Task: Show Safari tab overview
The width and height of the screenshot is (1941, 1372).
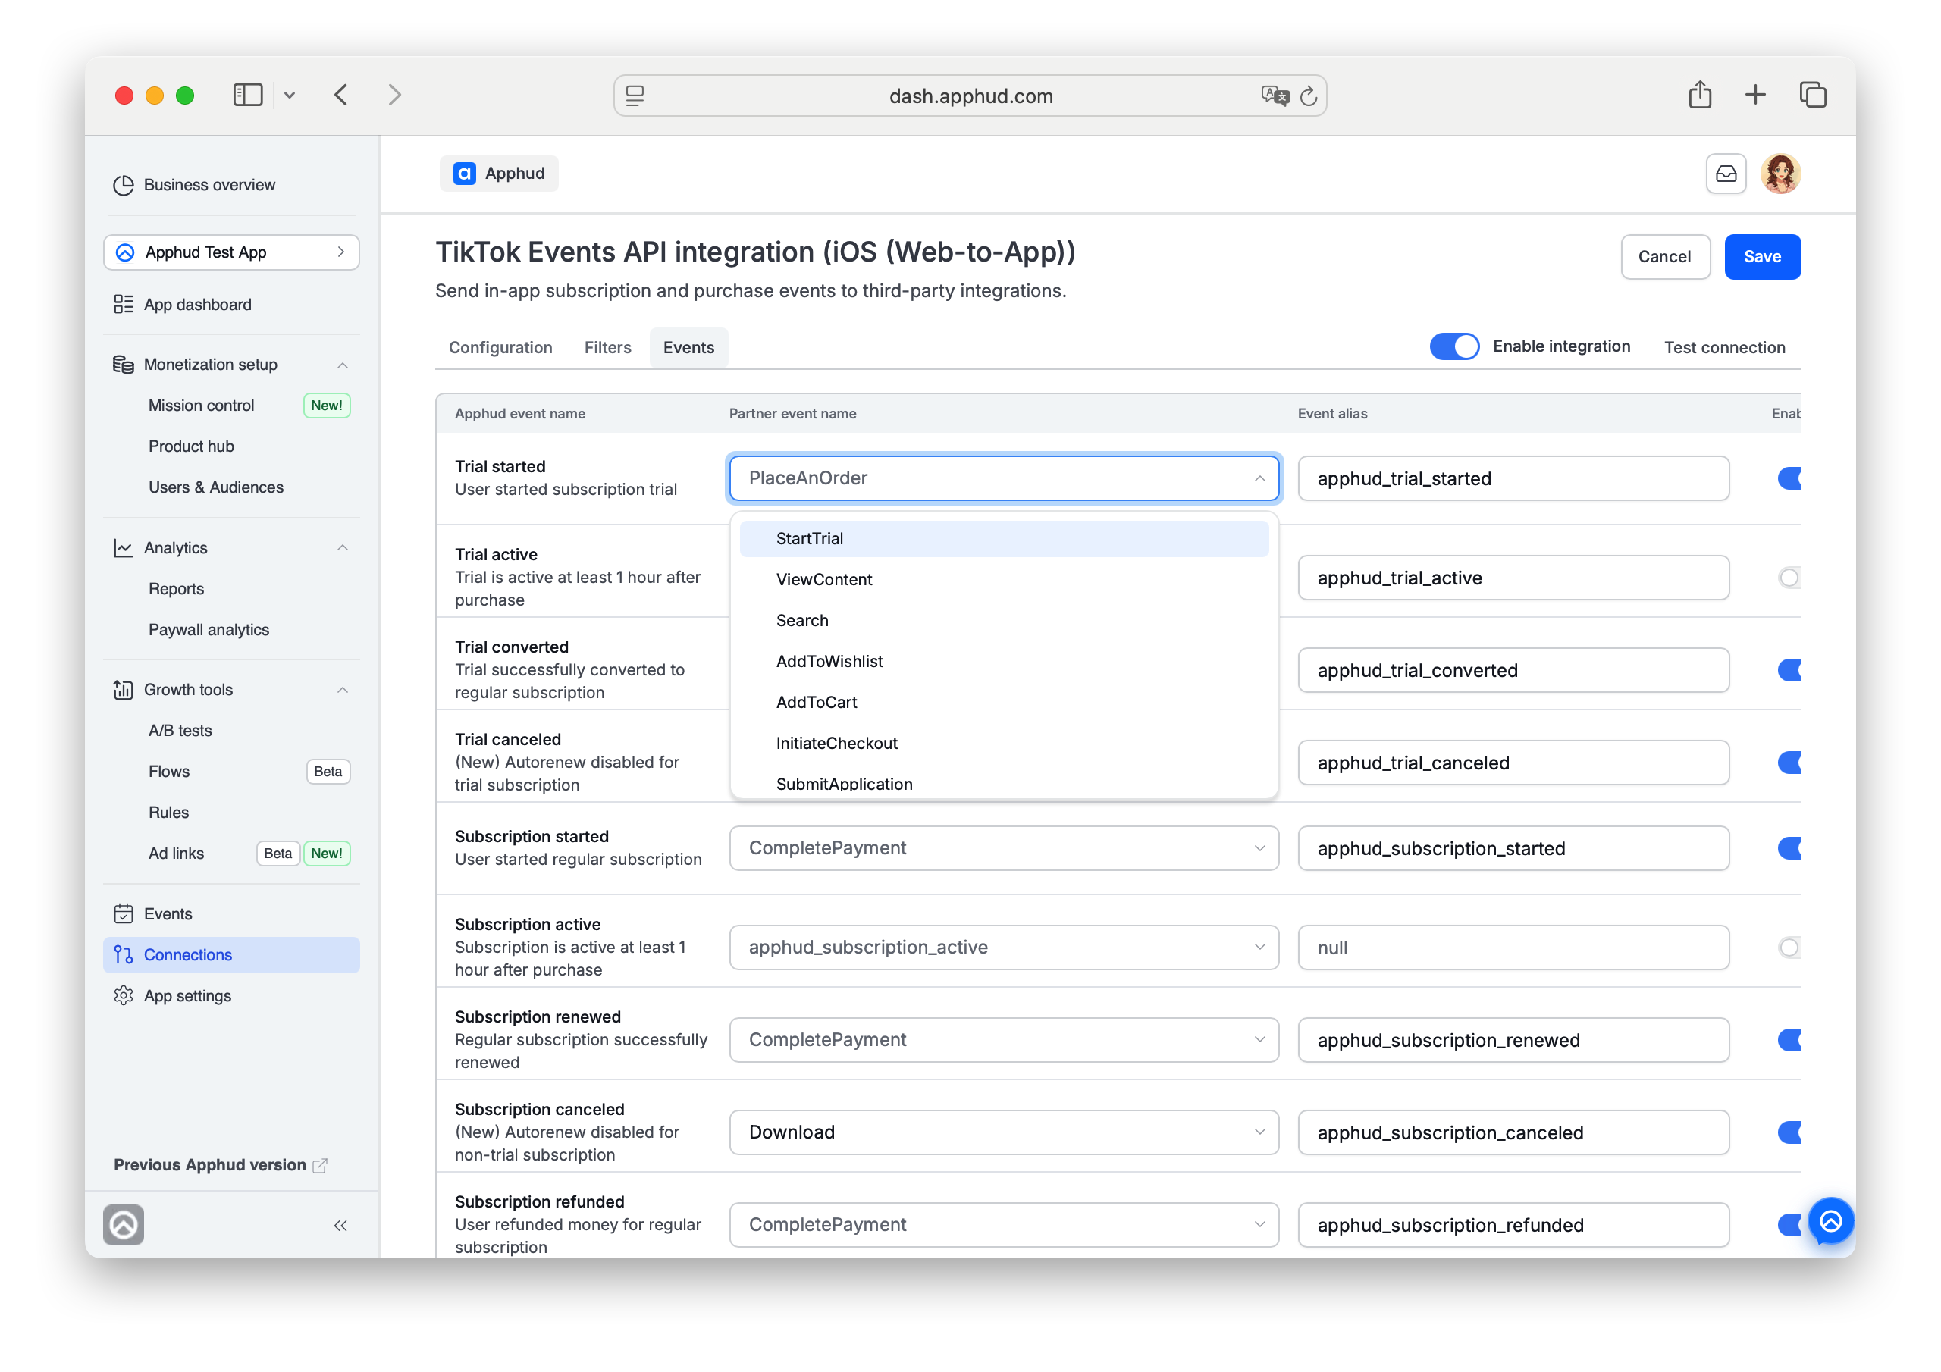Action: (1813, 95)
